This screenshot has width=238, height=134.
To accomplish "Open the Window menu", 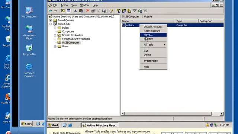I will [85, 5].
